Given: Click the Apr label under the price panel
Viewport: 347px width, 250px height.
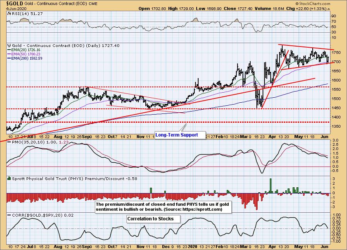Looking at the screenshot, I should pyautogui.click(x=272, y=137).
